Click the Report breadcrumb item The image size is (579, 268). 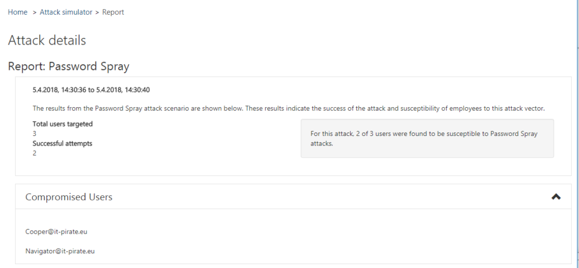point(113,12)
